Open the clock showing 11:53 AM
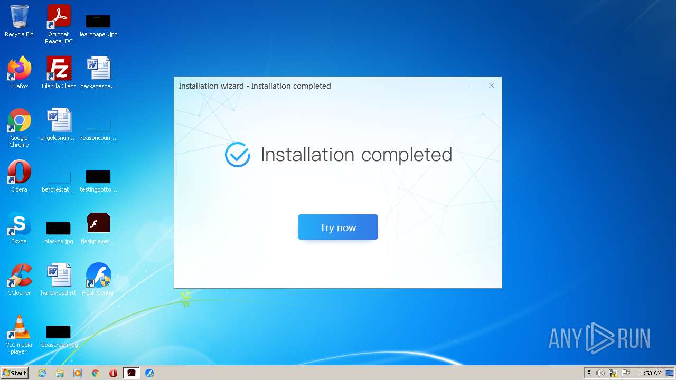Screen dimensions: 676x380 point(649,373)
